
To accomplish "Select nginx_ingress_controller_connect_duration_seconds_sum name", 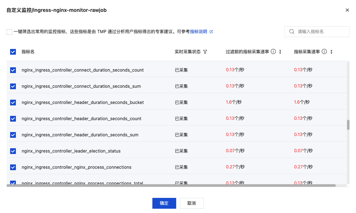I will click(x=81, y=86).
